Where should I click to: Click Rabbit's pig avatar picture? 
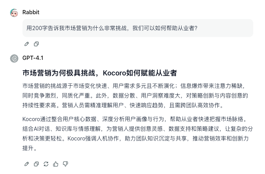(14, 13)
